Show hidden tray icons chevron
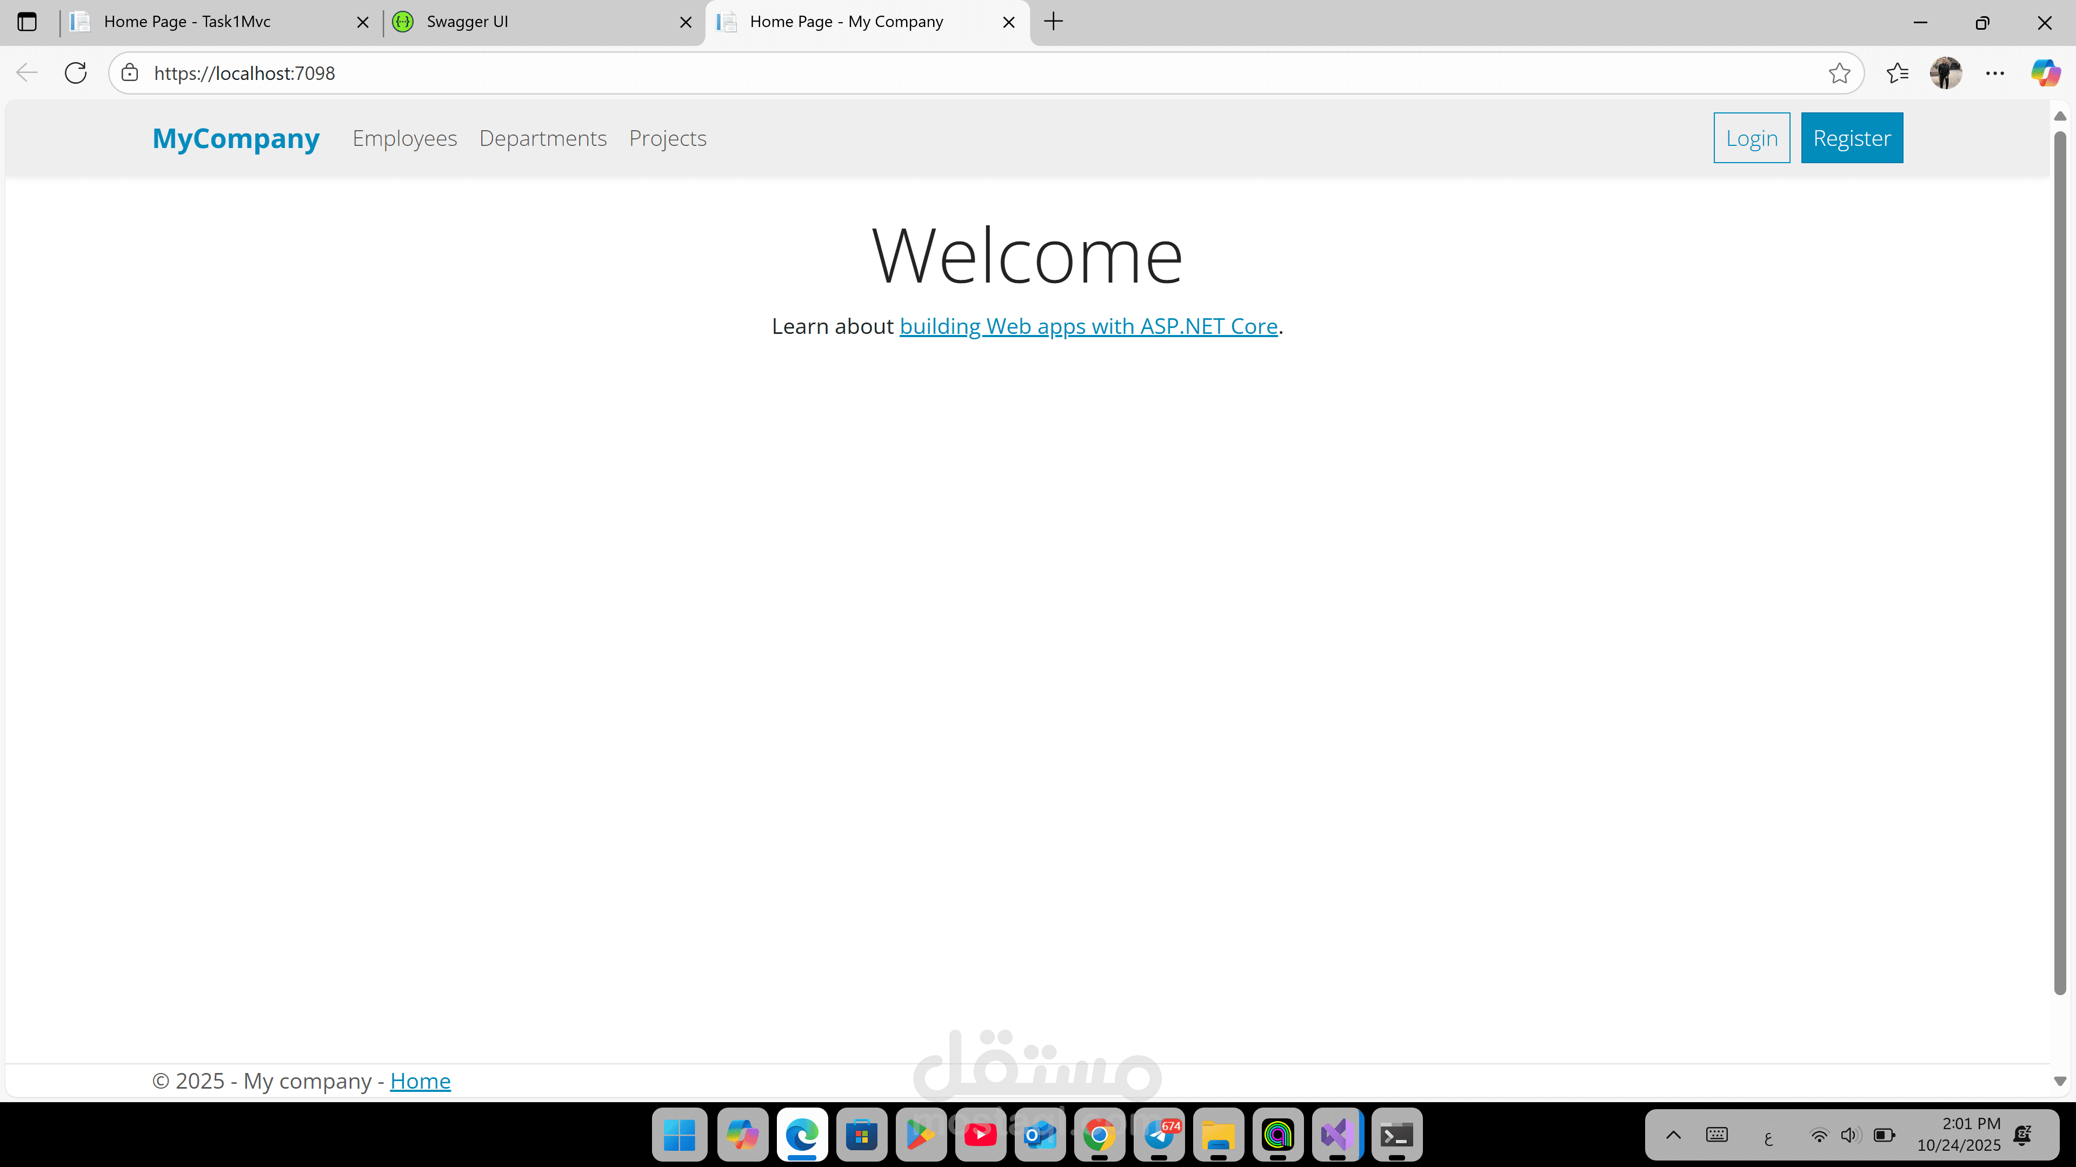 coord(1673,1135)
